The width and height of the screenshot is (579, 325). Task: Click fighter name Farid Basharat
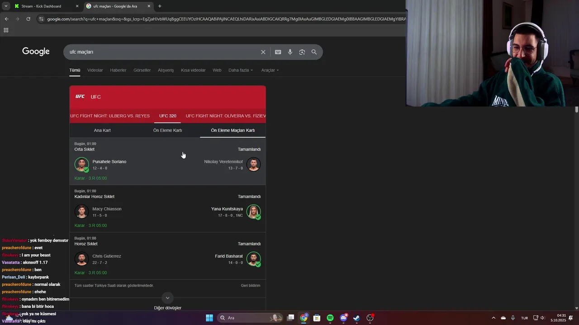pyautogui.click(x=229, y=256)
